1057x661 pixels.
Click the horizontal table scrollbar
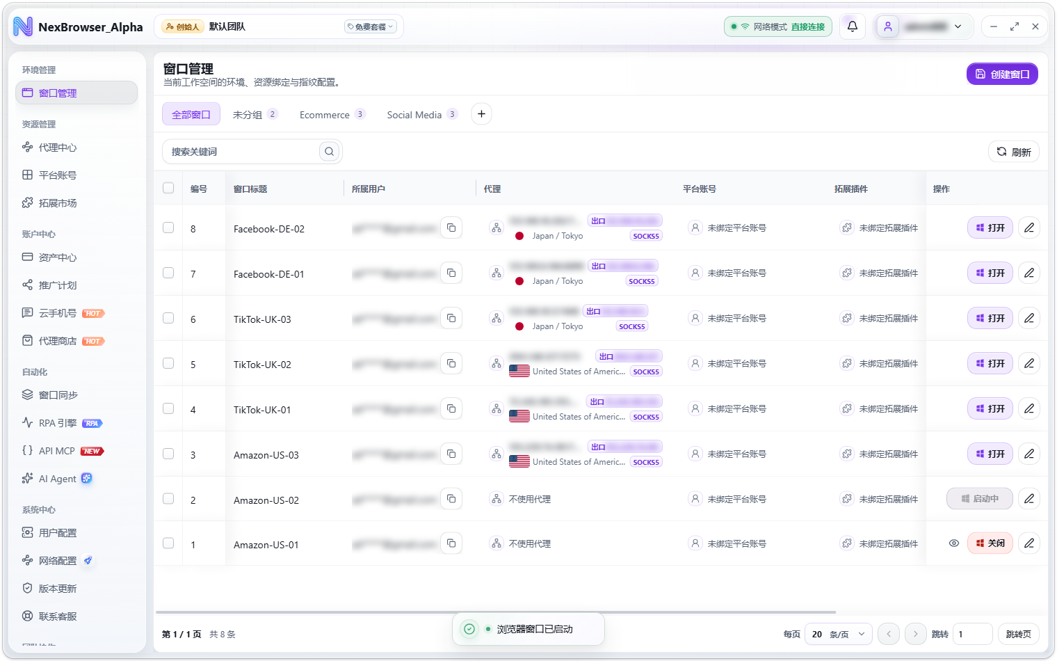pos(495,612)
